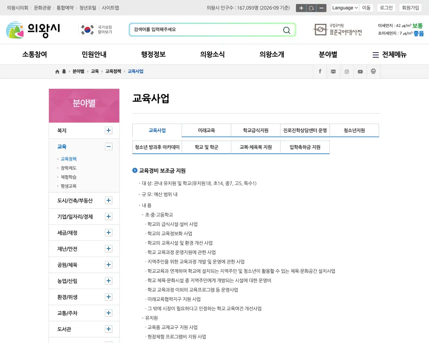Click the 이동 button next to Language
Viewport: 429px width, 343px height.
(366, 8)
